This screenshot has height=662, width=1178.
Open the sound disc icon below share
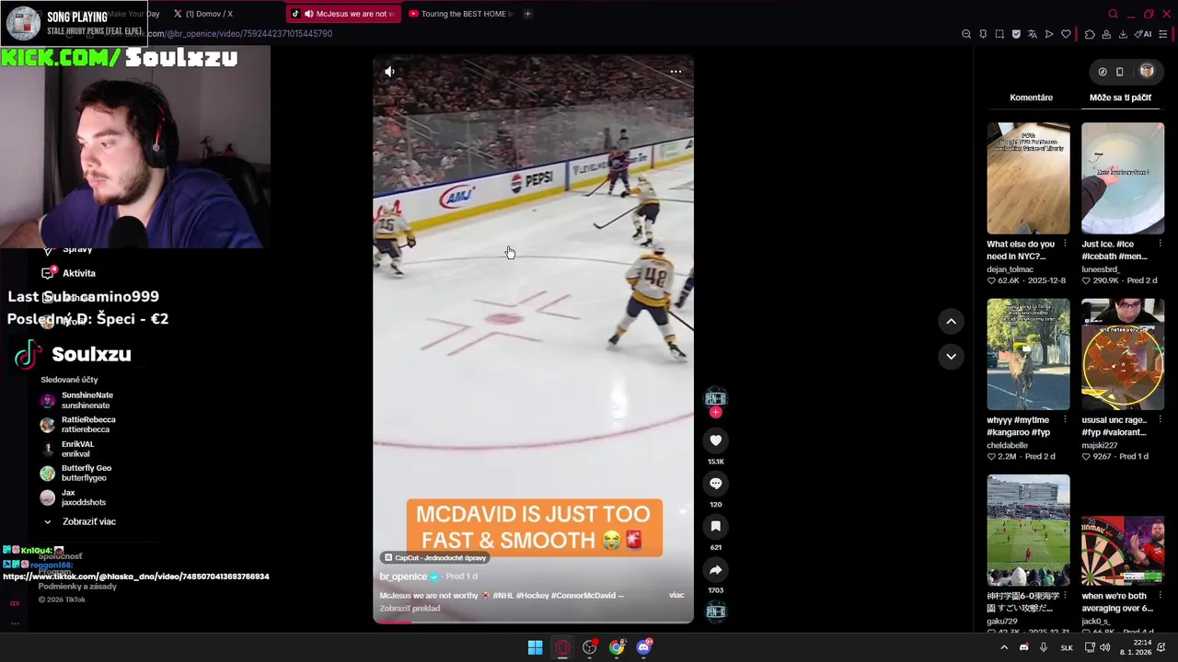pos(715,611)
